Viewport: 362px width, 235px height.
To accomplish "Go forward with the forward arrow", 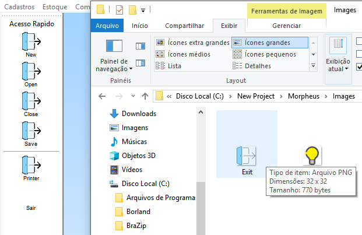I will pyautogui.click(x=120, y=96).
